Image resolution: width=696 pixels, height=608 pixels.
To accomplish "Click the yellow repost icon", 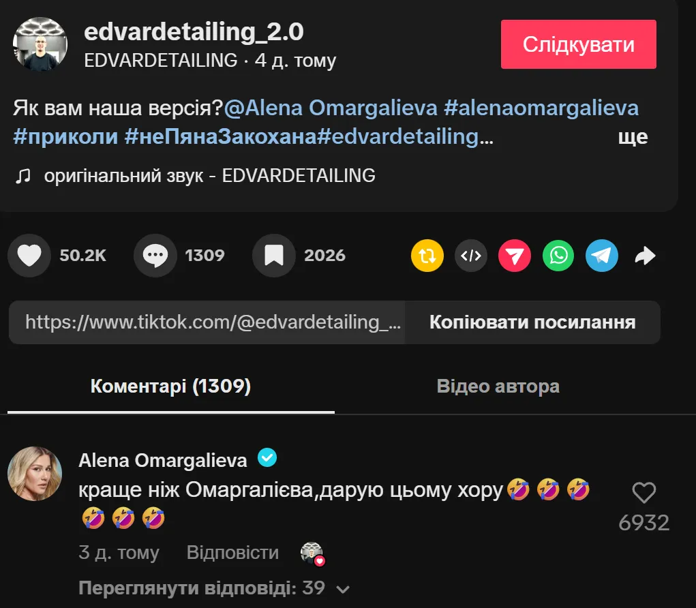I will click(427, 256).
